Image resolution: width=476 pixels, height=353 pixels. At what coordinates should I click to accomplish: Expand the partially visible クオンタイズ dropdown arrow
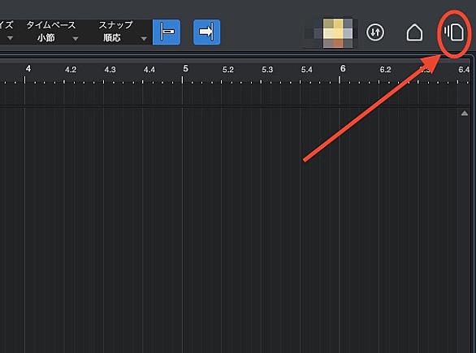click(10, 38)
